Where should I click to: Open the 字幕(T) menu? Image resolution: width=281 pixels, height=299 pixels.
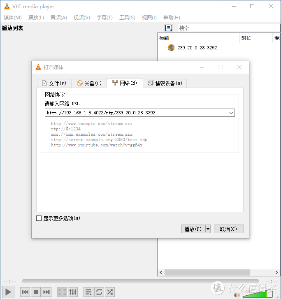pos(105,18)
